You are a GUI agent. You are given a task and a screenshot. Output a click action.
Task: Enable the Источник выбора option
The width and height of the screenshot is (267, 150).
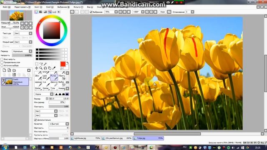[x=2, y=65]
